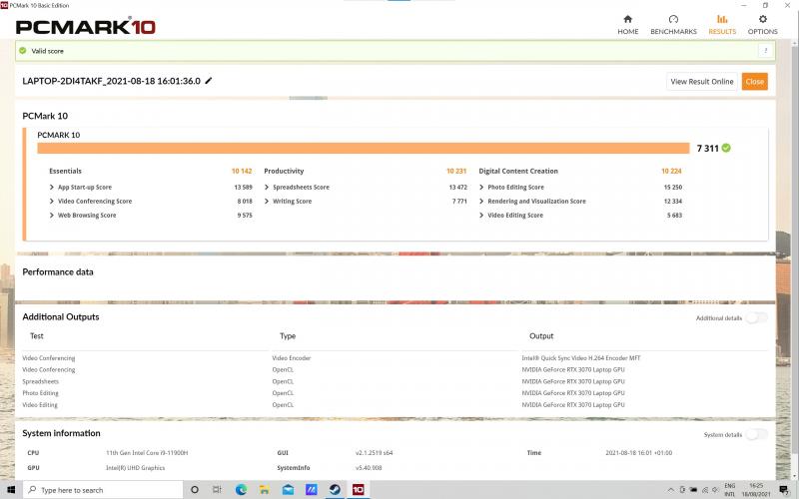Switch to the Results tab
Image resolution: width=799 pixels, height=499 pixels.
722,25
